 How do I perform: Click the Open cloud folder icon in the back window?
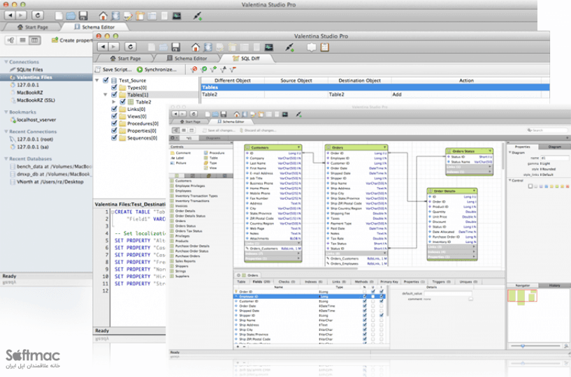(x=71, y=15)
